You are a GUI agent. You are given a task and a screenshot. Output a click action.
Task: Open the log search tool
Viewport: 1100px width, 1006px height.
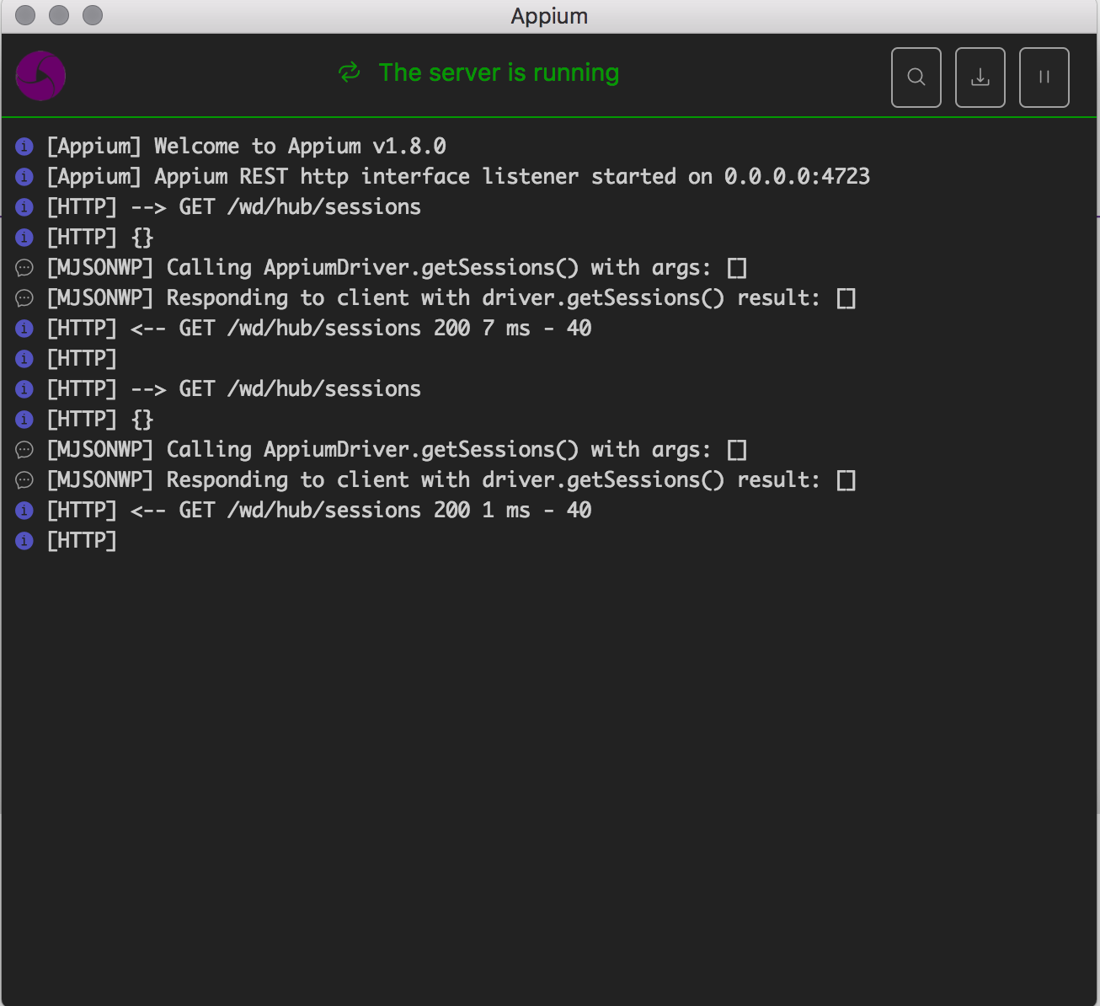(x=916, y=77)
